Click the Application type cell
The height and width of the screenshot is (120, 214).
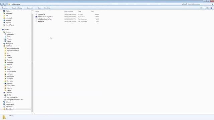pos(81,17)
